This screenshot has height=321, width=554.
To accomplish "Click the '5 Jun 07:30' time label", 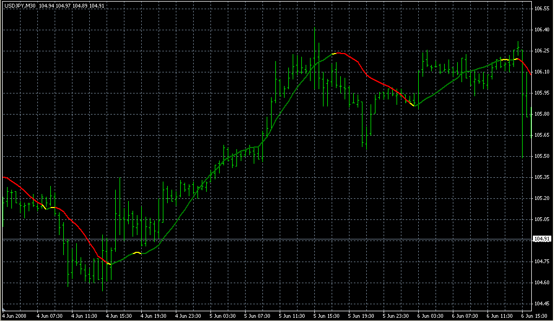I will tap(258, 316).
